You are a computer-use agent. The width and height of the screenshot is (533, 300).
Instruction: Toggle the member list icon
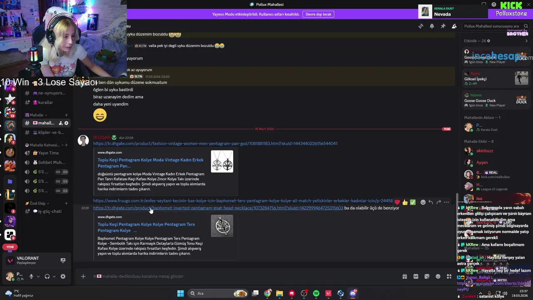pyautogui.click(x=454, y=26)
